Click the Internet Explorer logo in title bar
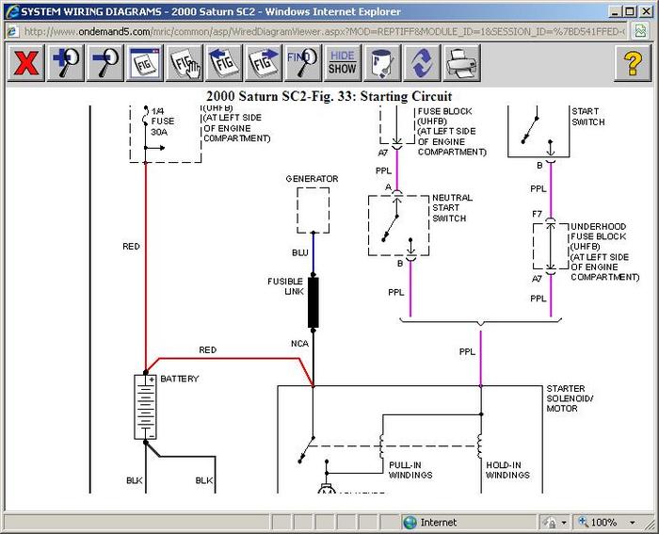 tap(12, 11)
